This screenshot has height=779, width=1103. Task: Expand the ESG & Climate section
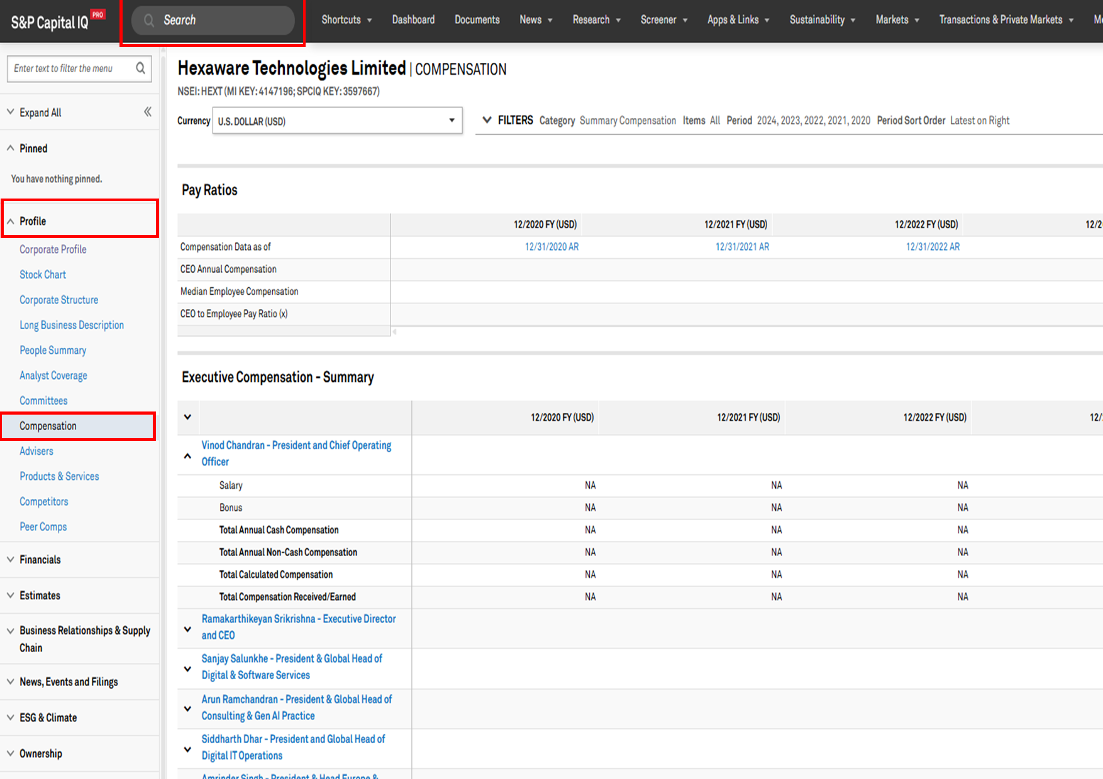tap(48, 717)
